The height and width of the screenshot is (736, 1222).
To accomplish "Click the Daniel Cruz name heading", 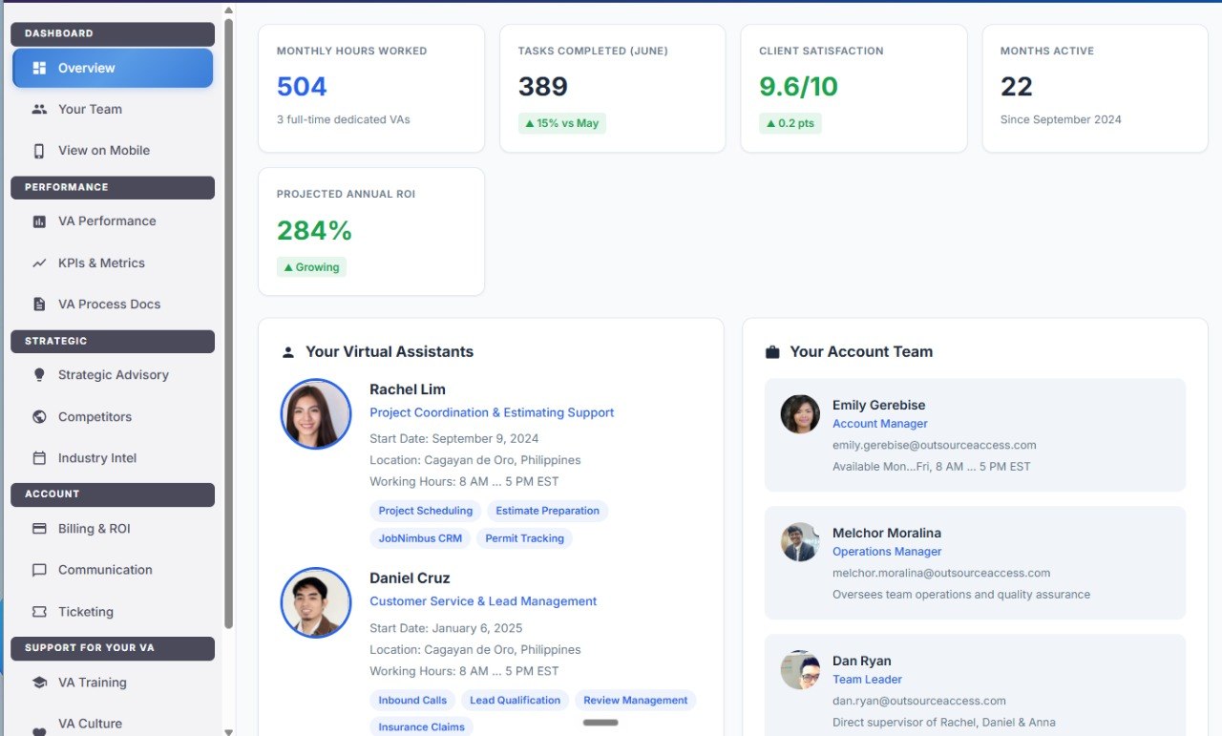I will [410, 578].
